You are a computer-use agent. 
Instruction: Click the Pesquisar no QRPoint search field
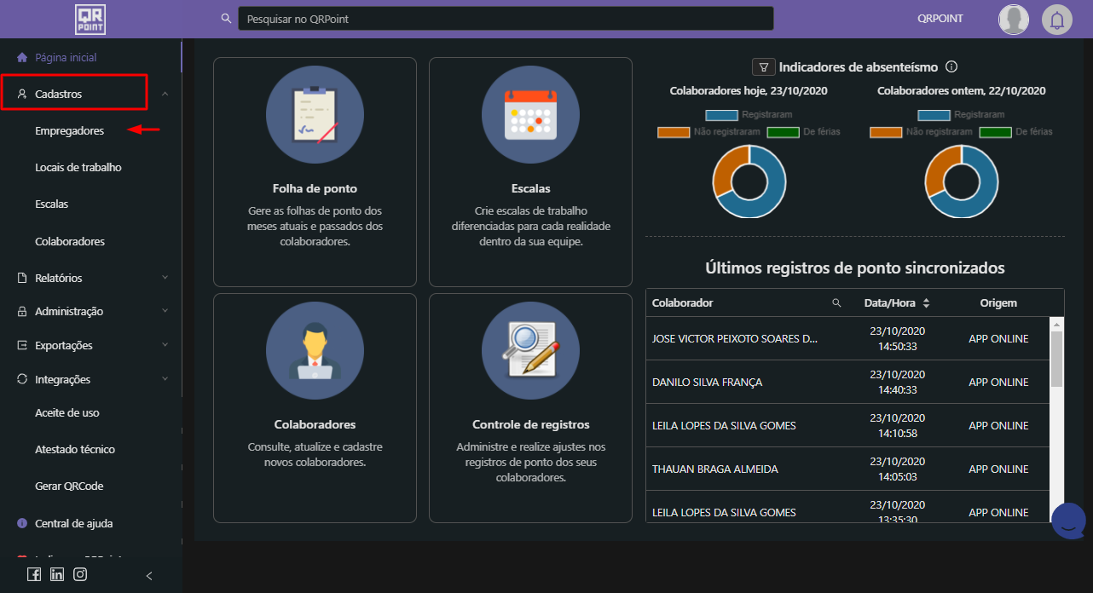(506, 19)
